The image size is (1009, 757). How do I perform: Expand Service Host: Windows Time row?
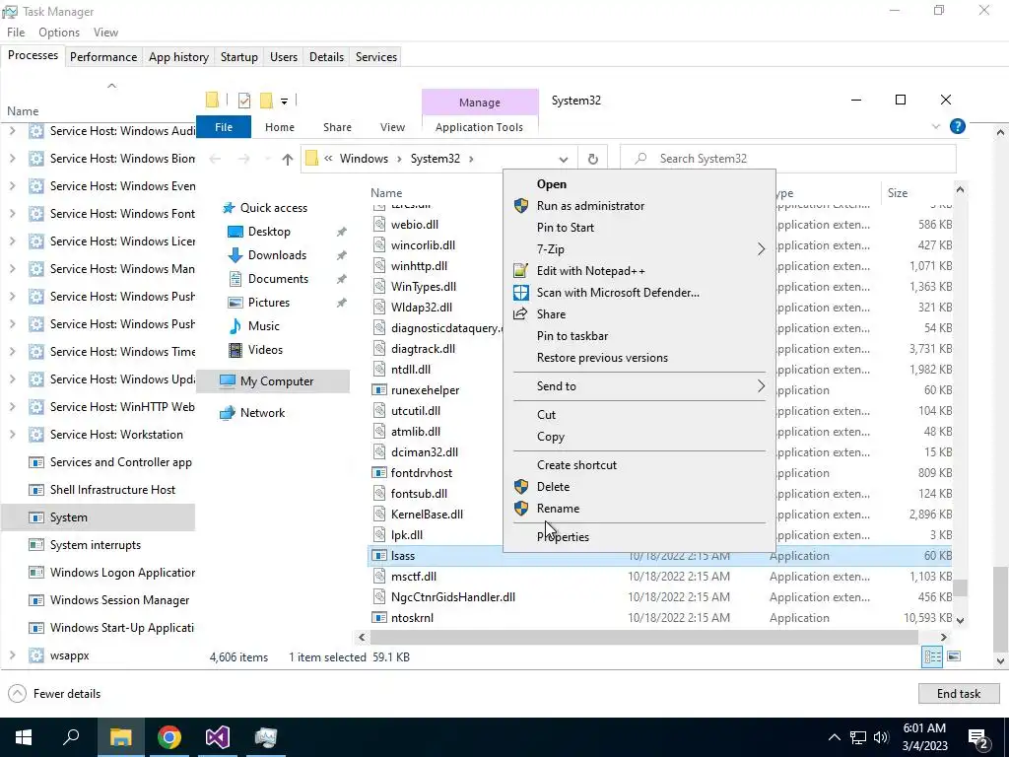pos(12,352)
